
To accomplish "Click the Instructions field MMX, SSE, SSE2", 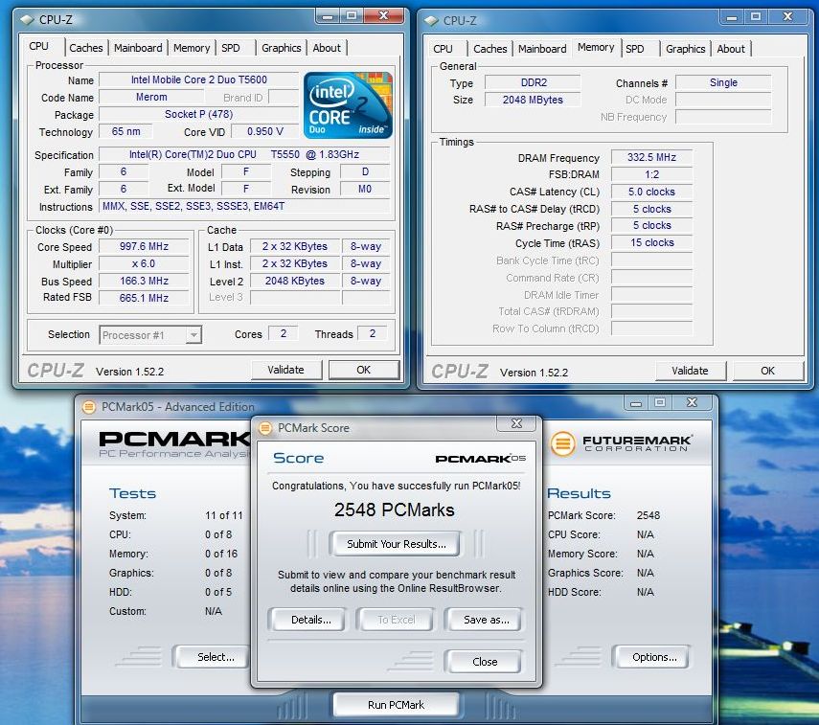I will [x=244, y=206].
